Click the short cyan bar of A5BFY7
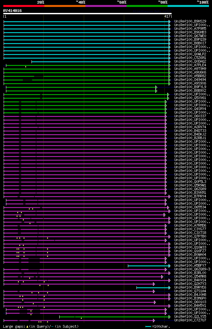Screen dimensions: 212x329 pos(149,266)
